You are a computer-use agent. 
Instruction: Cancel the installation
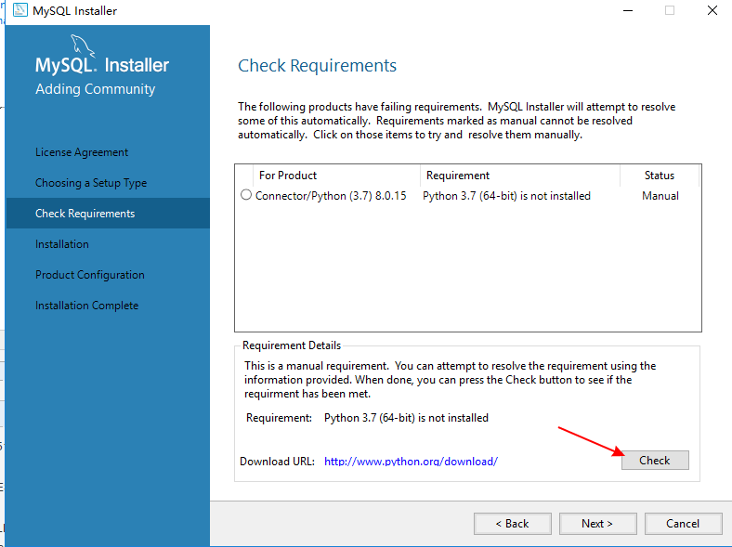click(683, 524)
